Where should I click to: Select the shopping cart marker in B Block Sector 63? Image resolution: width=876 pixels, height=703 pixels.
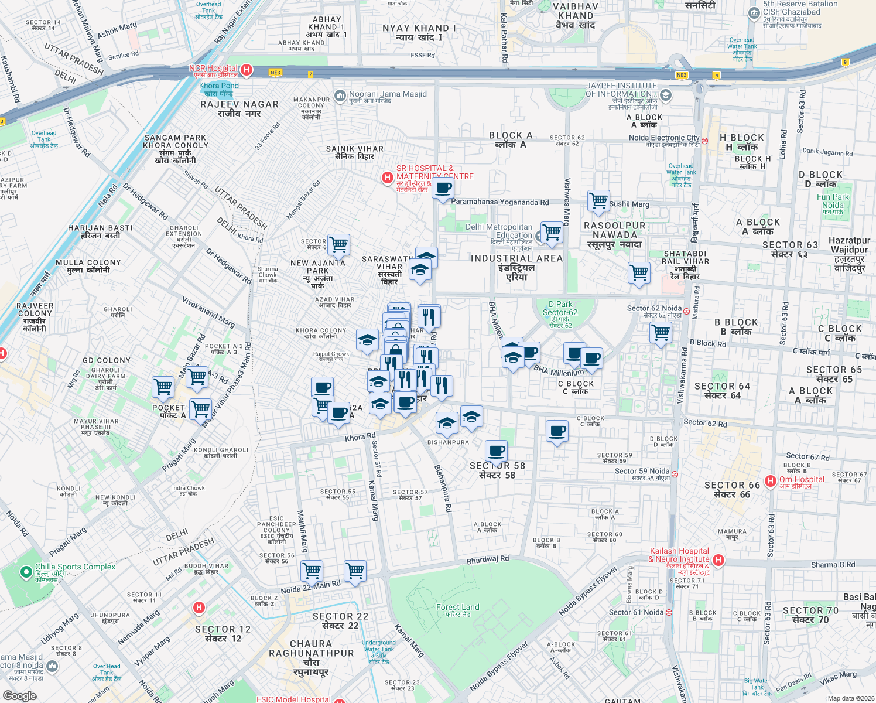(x=661, y=334)
